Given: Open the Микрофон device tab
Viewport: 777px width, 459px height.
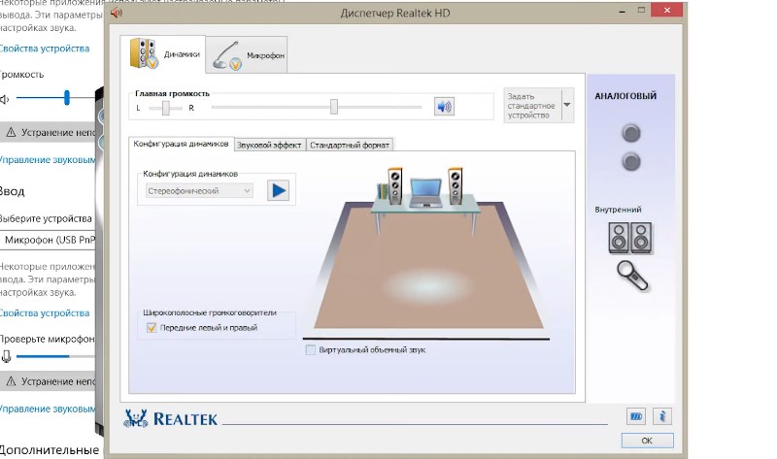Looking at the screenshot, I should [x=247, y=55].
